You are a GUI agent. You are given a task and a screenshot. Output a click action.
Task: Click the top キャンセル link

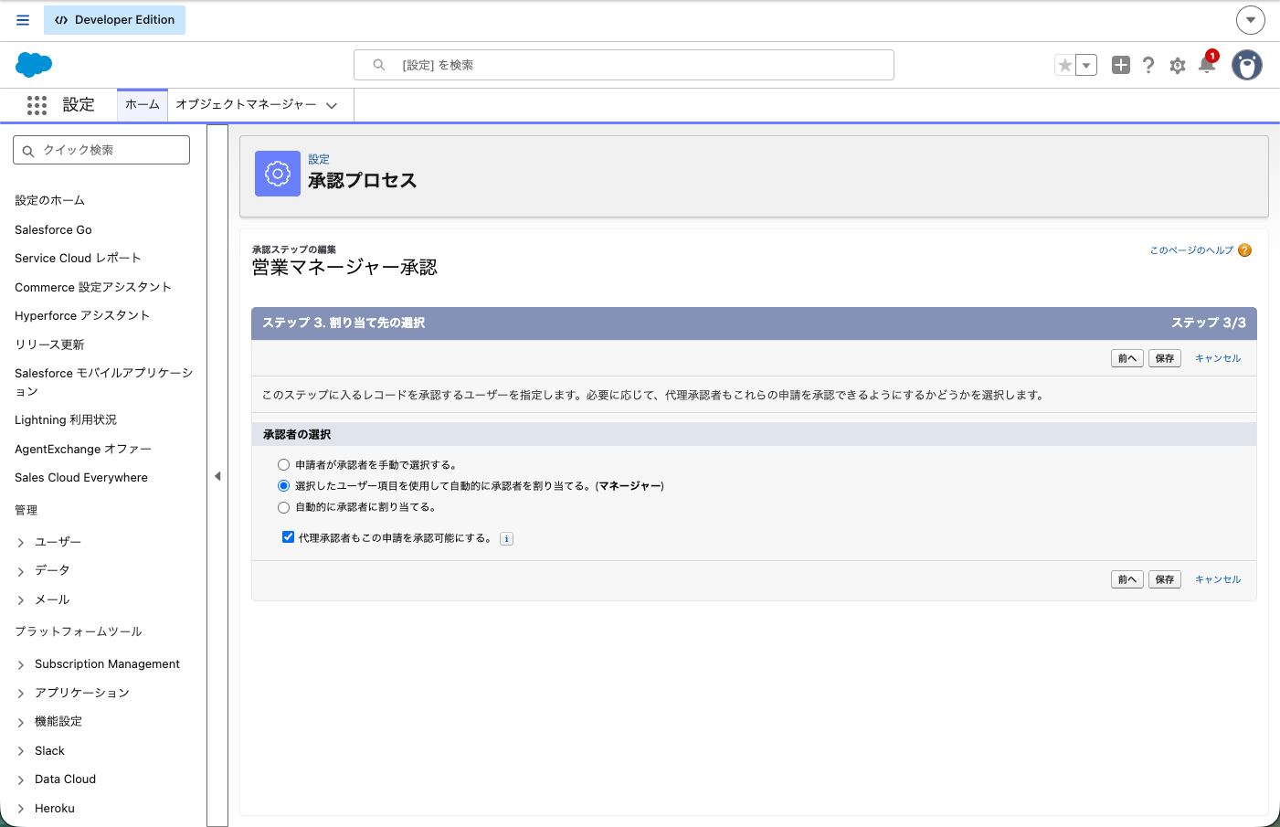click(x=1218, y=358)
